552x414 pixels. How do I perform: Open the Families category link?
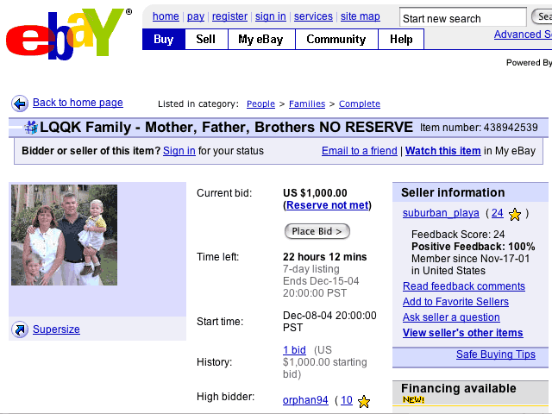click(307, 104)
